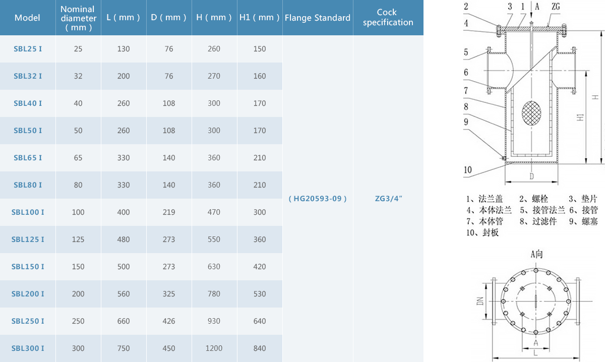Select the Flange Standard column header

tap(318, 18)
